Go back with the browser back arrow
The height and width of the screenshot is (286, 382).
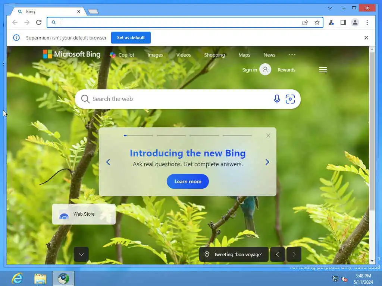(15, 22)
